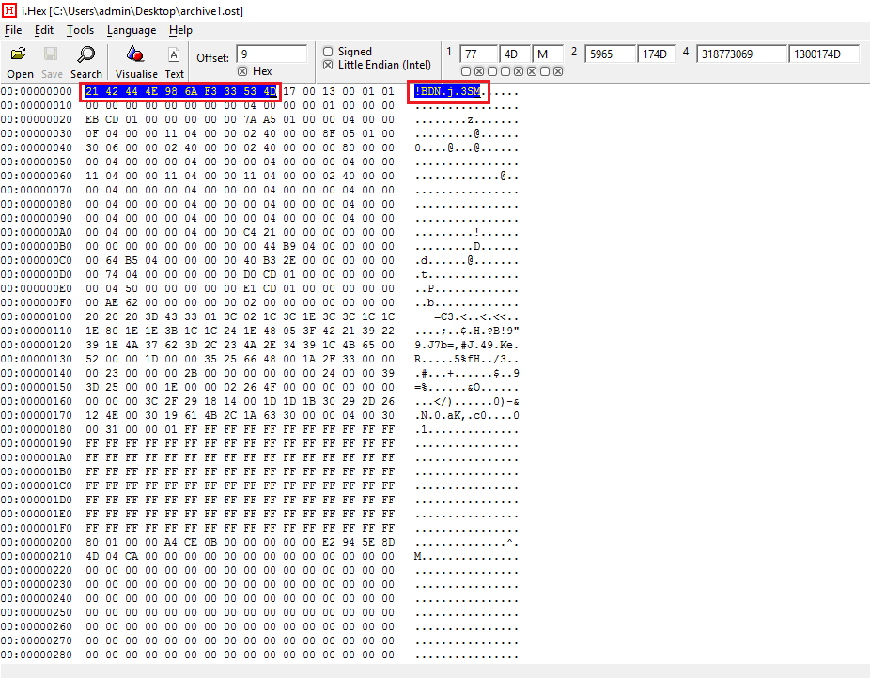This screenshot has width=870, height=678.
Task: Click the 1-byte decimal field showing 77
Action: pyautogui.click(x=478, y=54)
